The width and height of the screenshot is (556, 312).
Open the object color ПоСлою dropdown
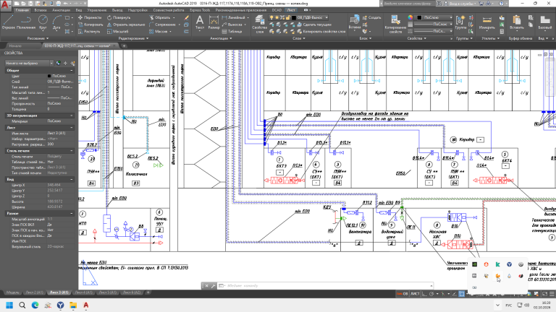tap(434, 17)
